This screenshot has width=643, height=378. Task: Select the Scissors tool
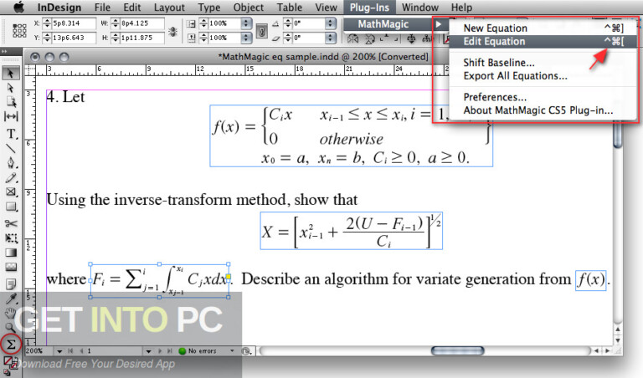click(x=11, y=223)
